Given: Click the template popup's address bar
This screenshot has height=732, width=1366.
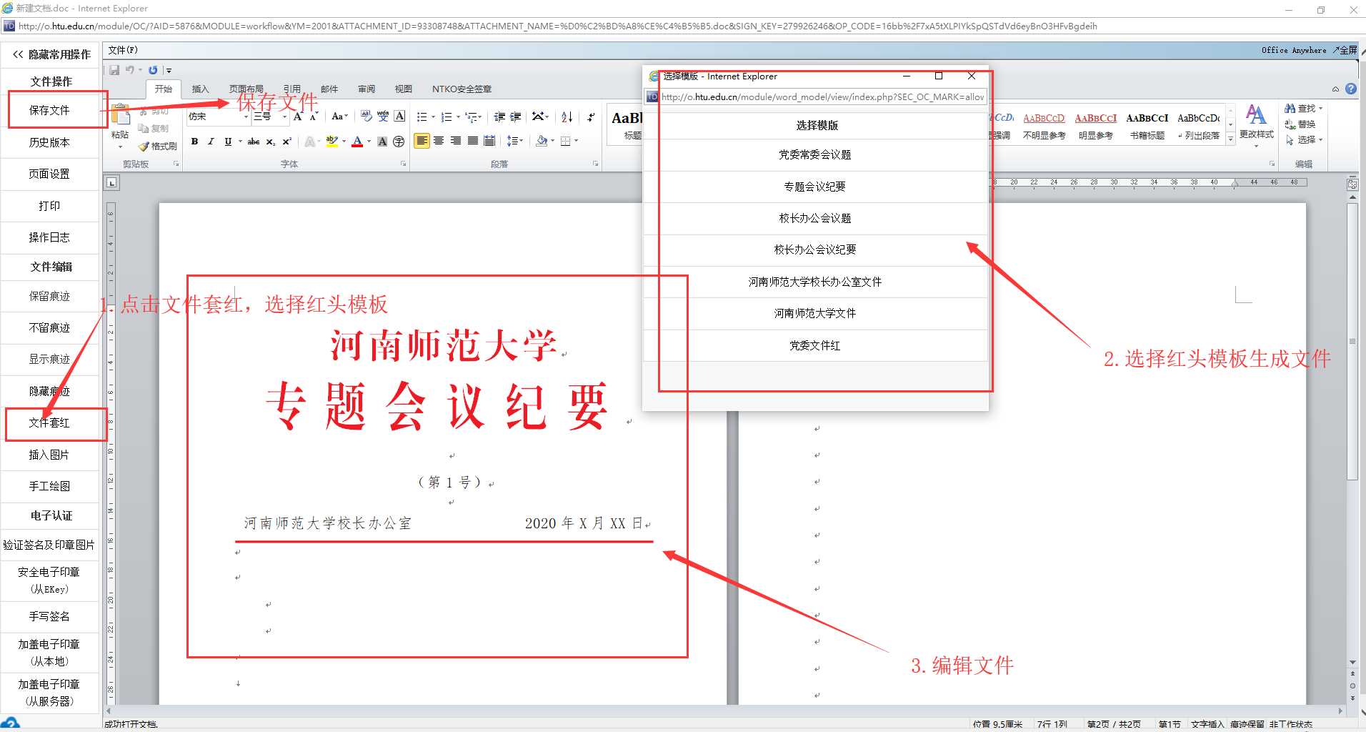Looking at the screenshot, I should coord(822,97).
